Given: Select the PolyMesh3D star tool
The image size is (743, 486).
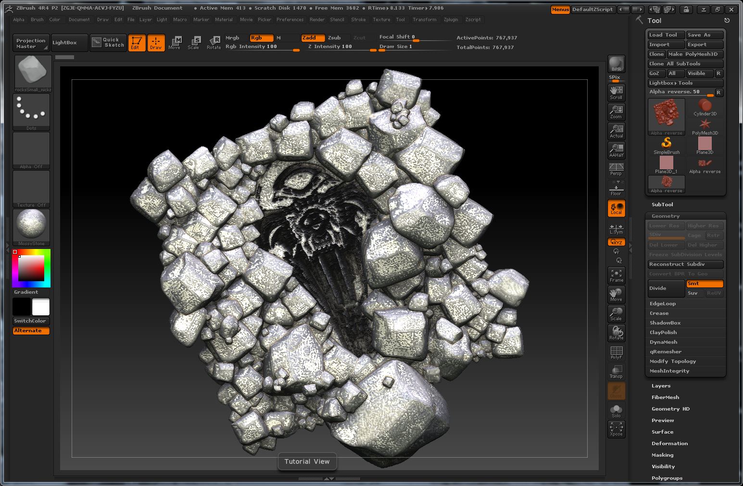Looking at the screenshot, I should tap(705, 126).
